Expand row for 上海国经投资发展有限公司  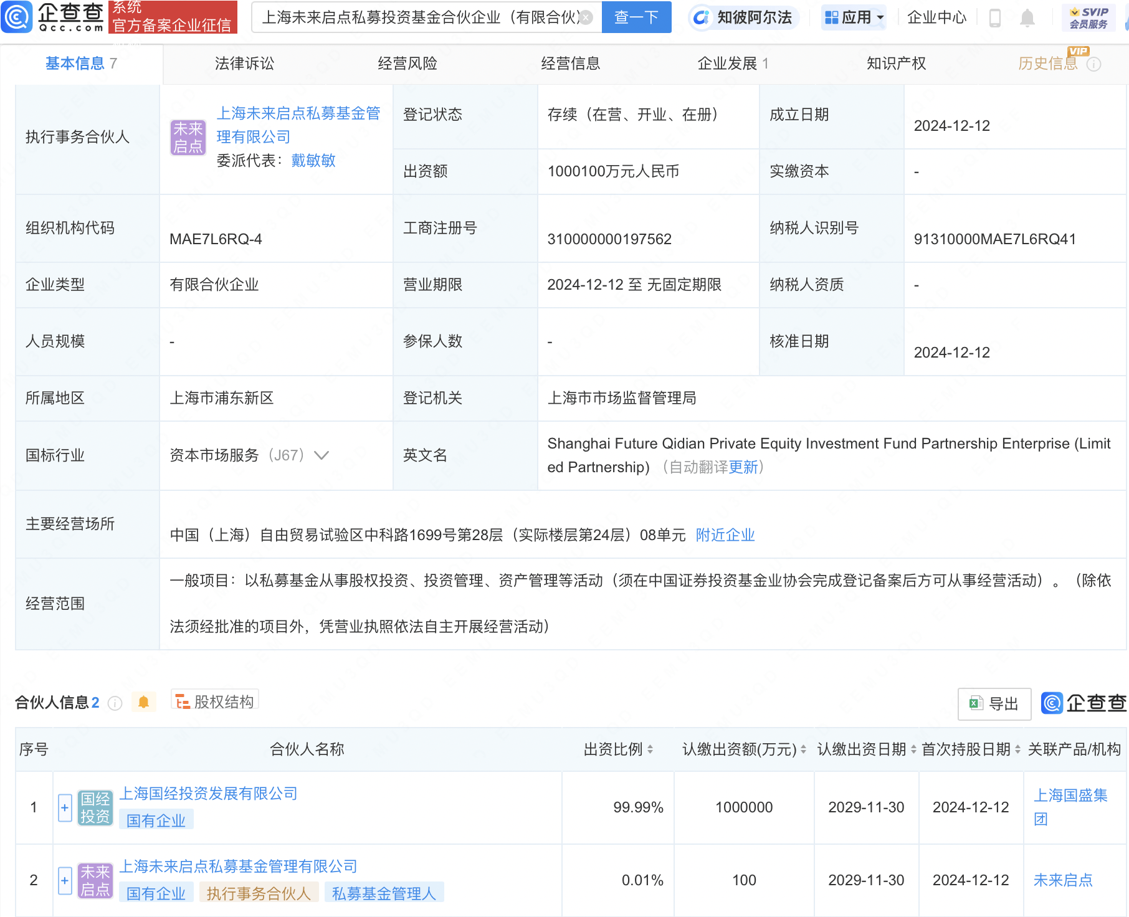pyautogui.click(x=65, y=808)
